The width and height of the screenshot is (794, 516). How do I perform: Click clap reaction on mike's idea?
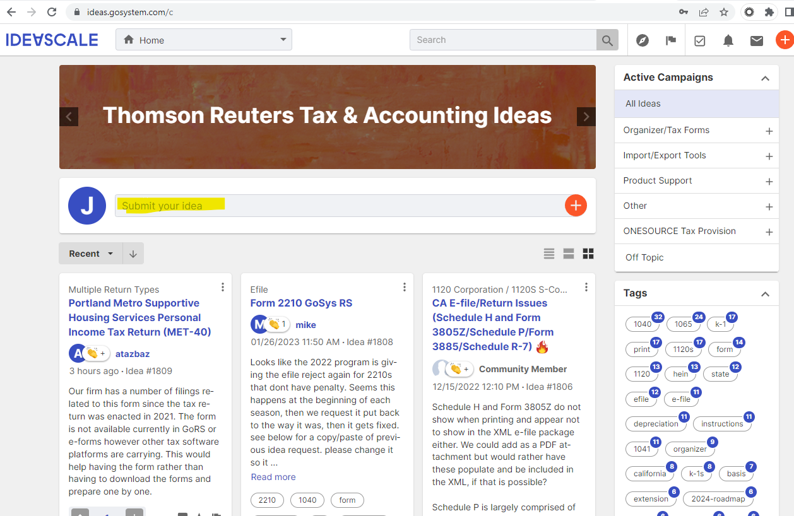click(278, 324)
